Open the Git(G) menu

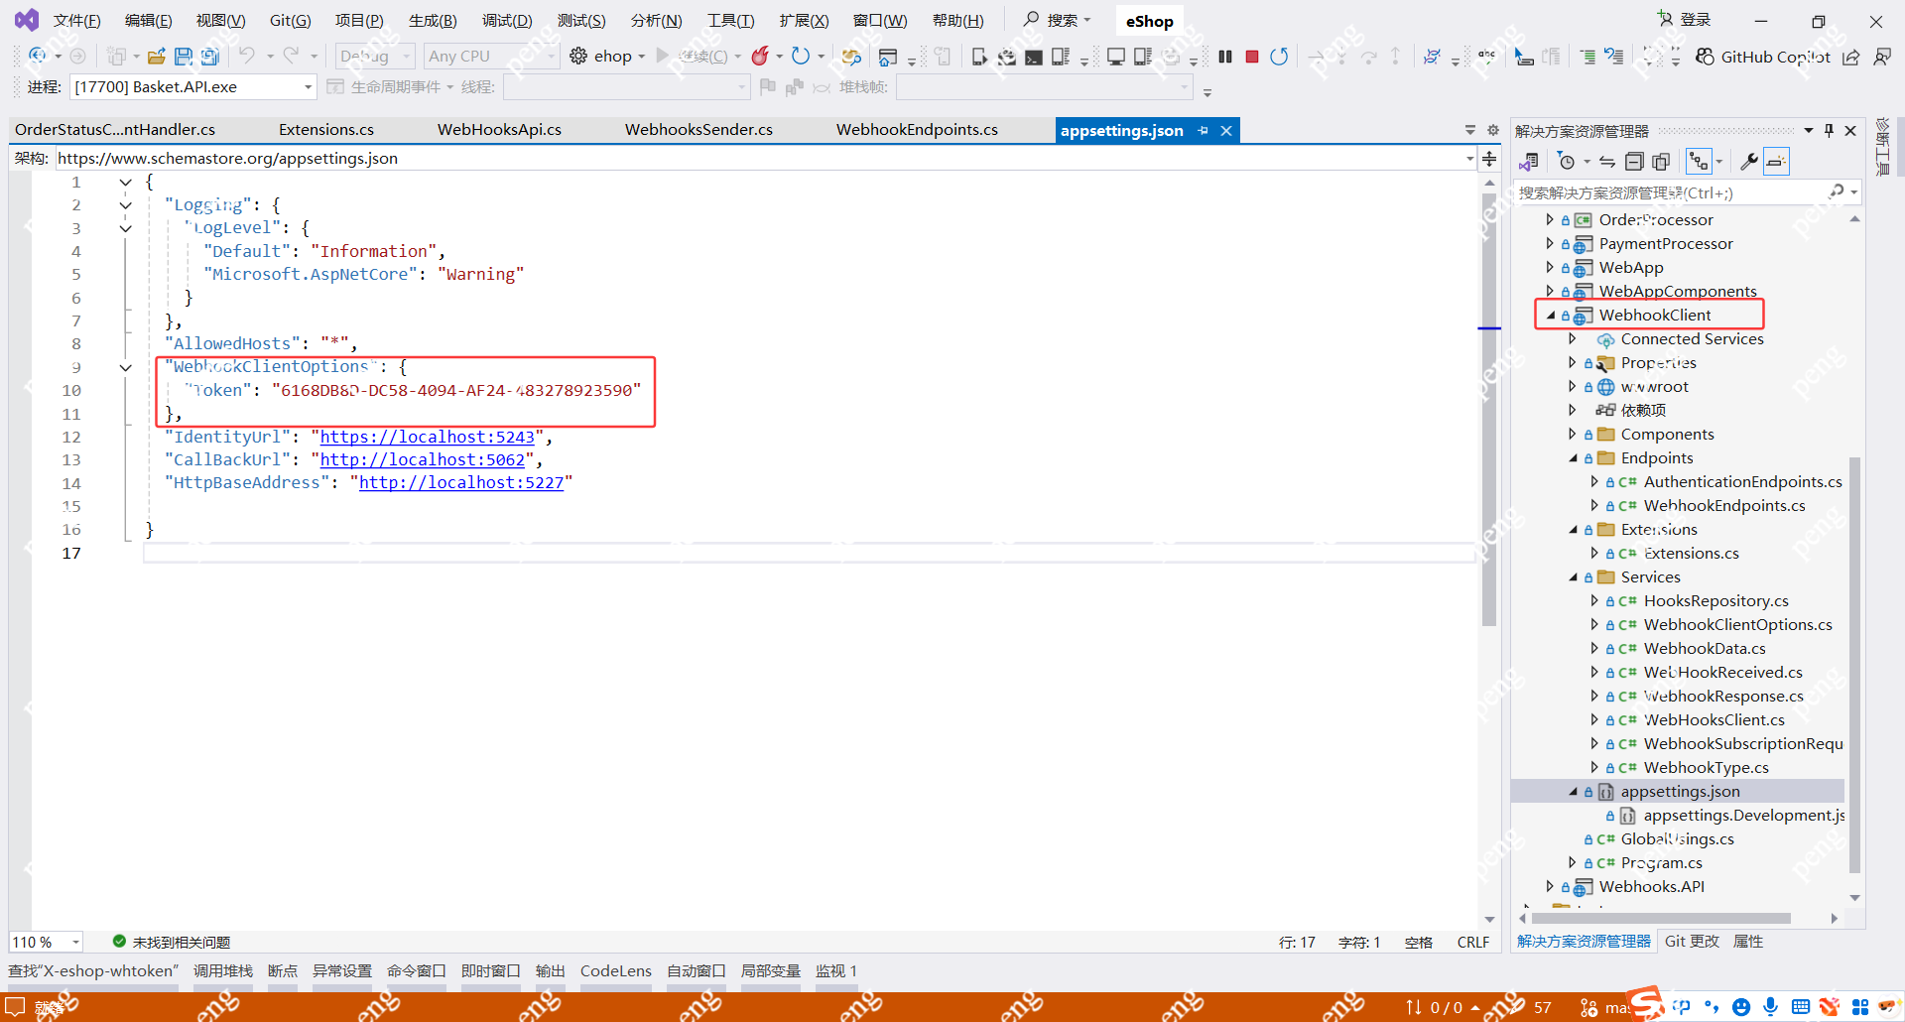pos(291,21)
